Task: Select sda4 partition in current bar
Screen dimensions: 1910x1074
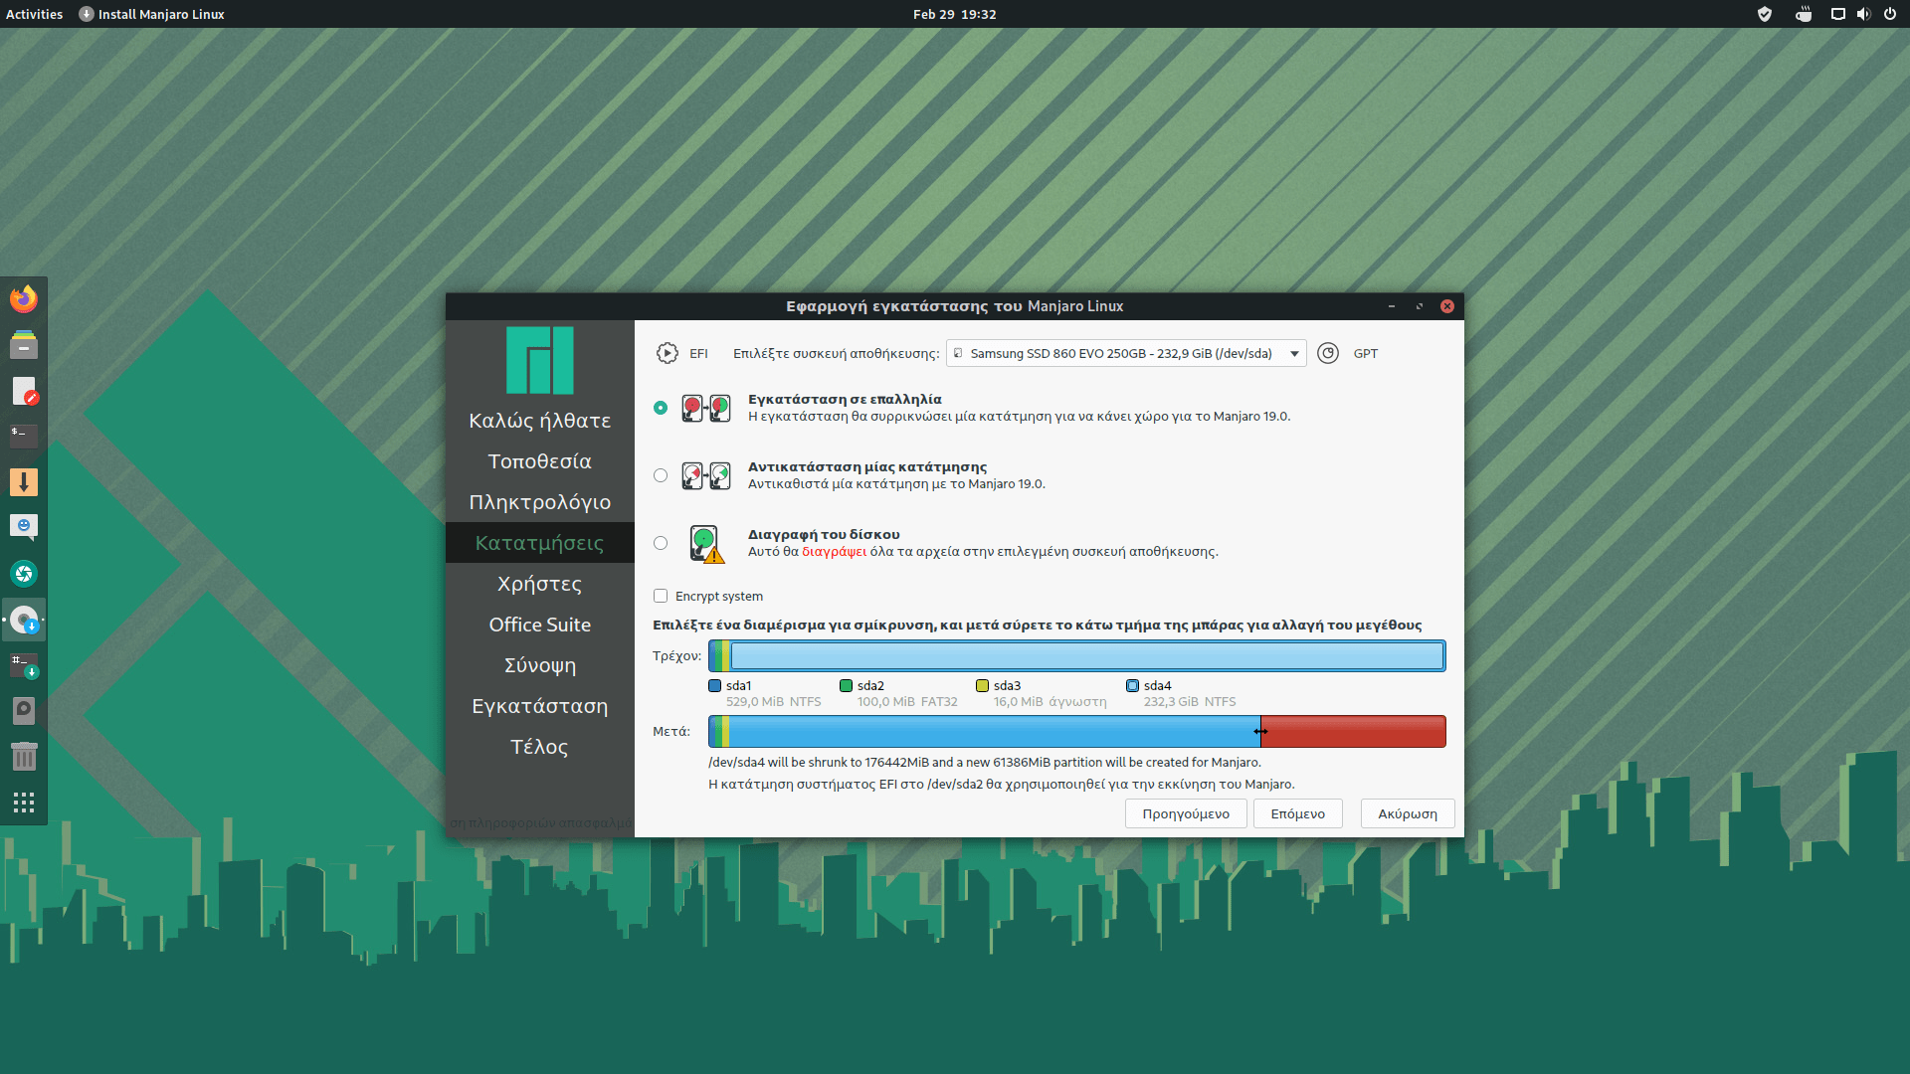Action: tap(1086, 655)
